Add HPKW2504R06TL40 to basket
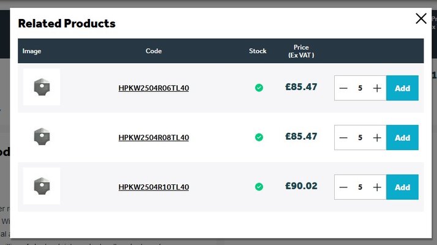437x245 pixels. [x=402, y=88]
